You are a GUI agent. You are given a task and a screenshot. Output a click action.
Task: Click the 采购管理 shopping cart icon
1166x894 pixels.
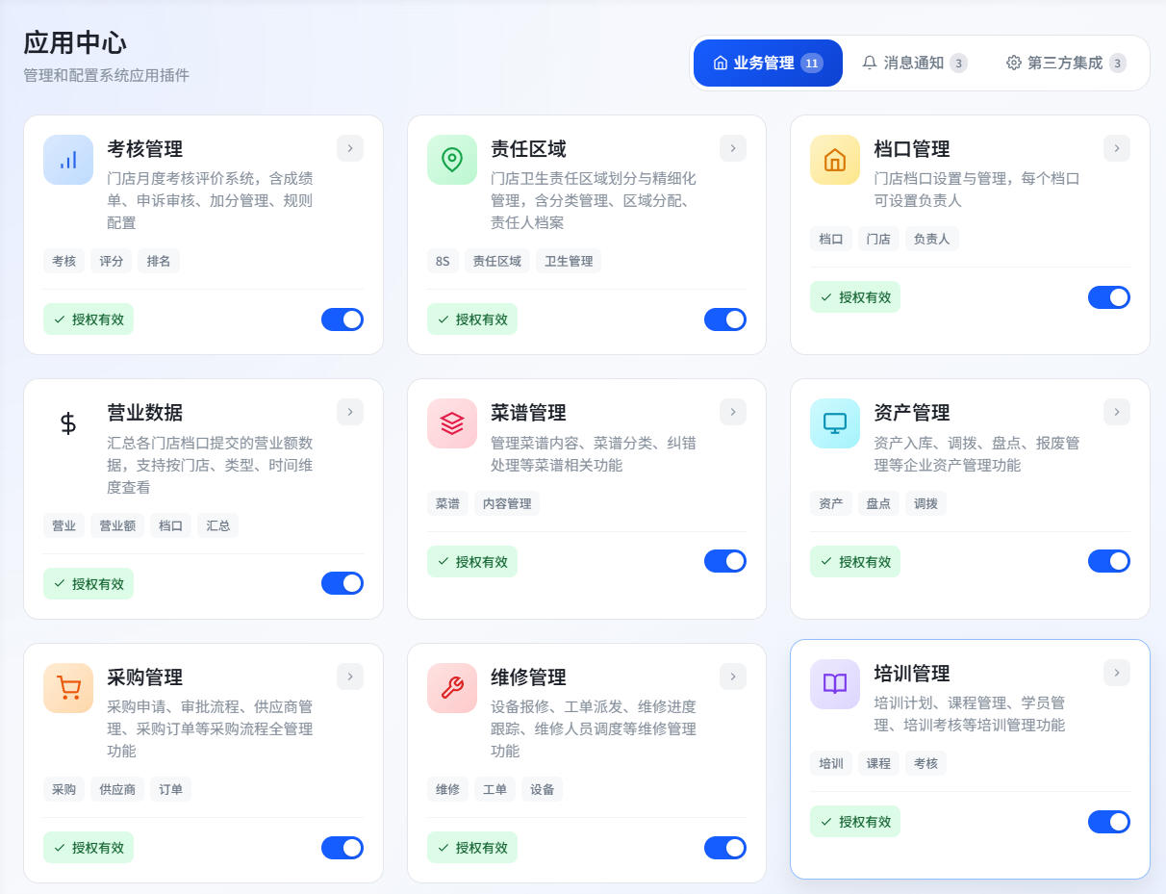pos(67,688)
